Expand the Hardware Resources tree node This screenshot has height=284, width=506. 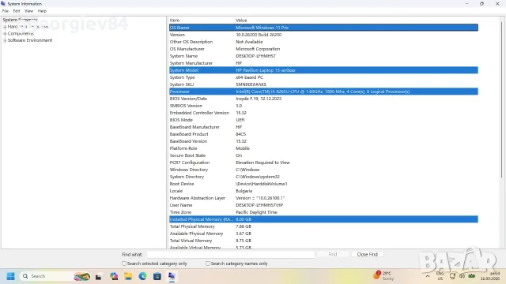[5, 27]
